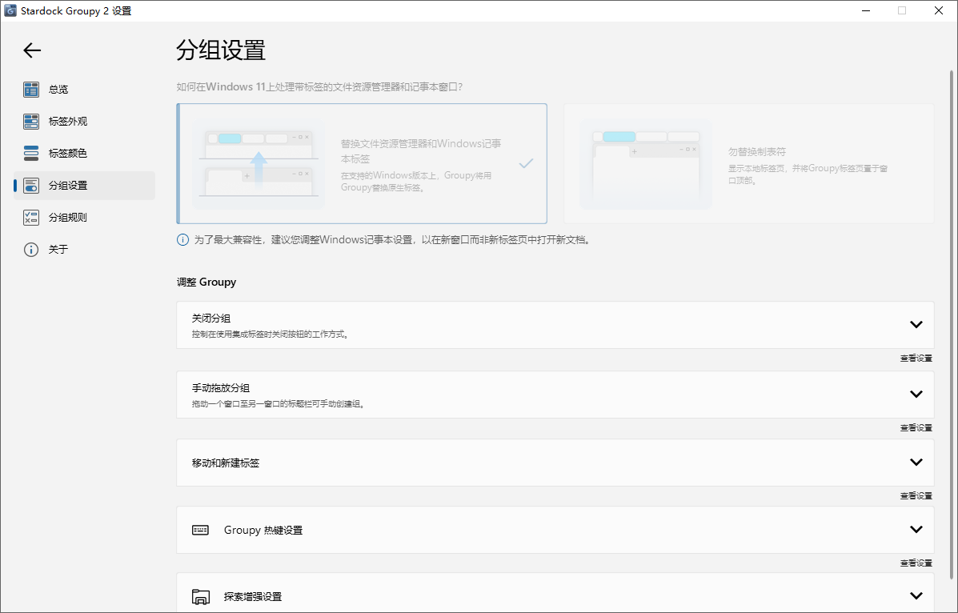
Task: Open the 关于 page
Action: (x=84, y=250)
